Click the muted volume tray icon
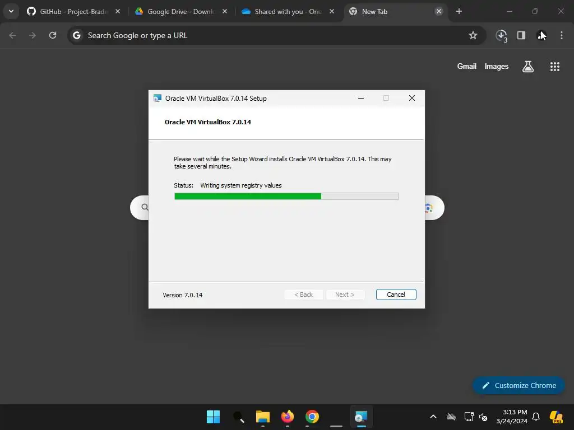Screen dimensions: 574x430 pyautogui.click(x=483, y=417)
